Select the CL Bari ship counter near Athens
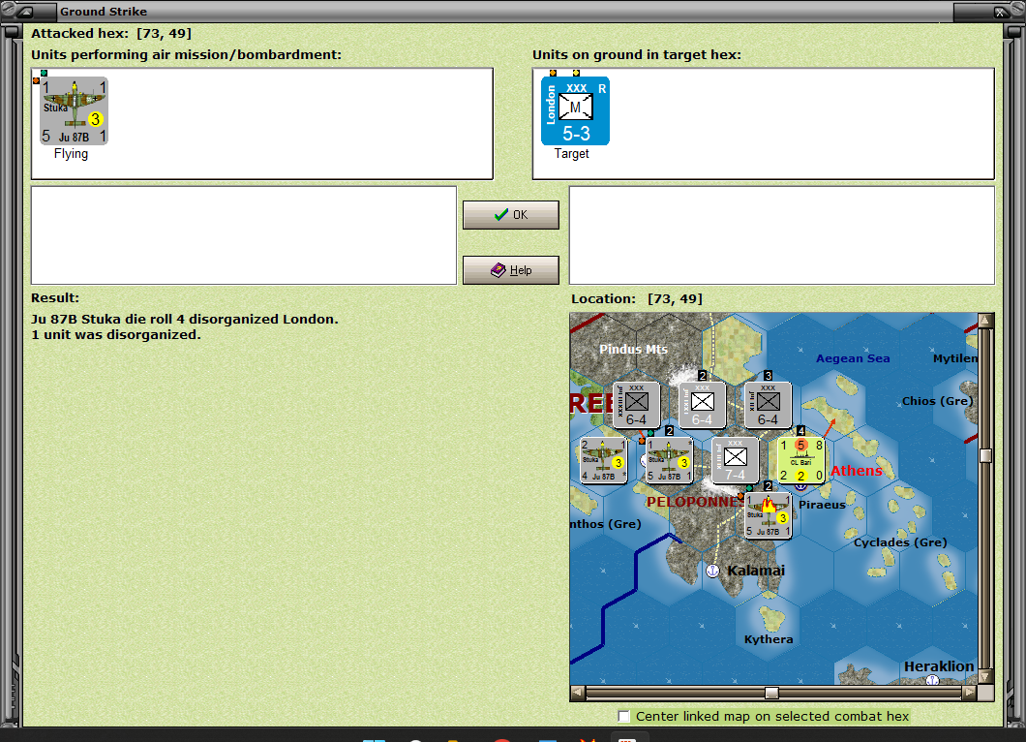This screenshot has height=742, width=1026. point(800,460)
